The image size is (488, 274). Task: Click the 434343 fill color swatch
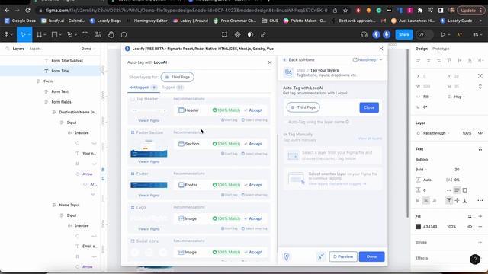419,227
